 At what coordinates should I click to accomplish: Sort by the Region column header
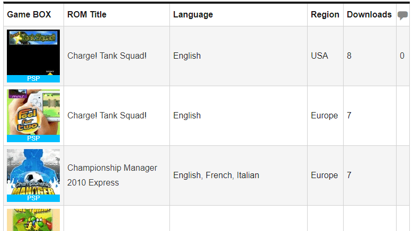(325, 14)
